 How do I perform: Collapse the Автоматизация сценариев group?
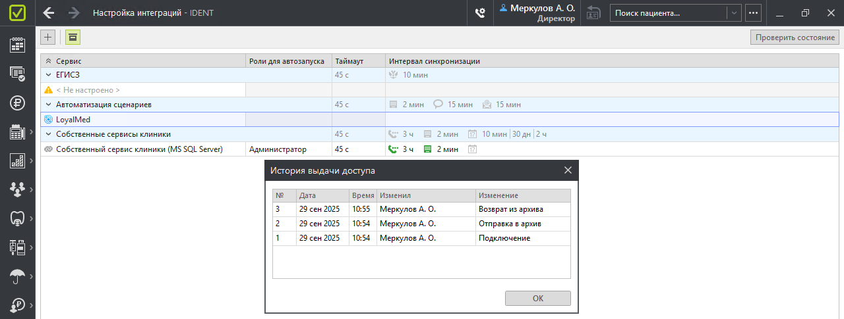pyautogui.click(x=48, y=105)
